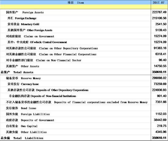Click the 2017.07 column header
The image size is (168, 141).
pyautogui.click(x=159, y=2)
